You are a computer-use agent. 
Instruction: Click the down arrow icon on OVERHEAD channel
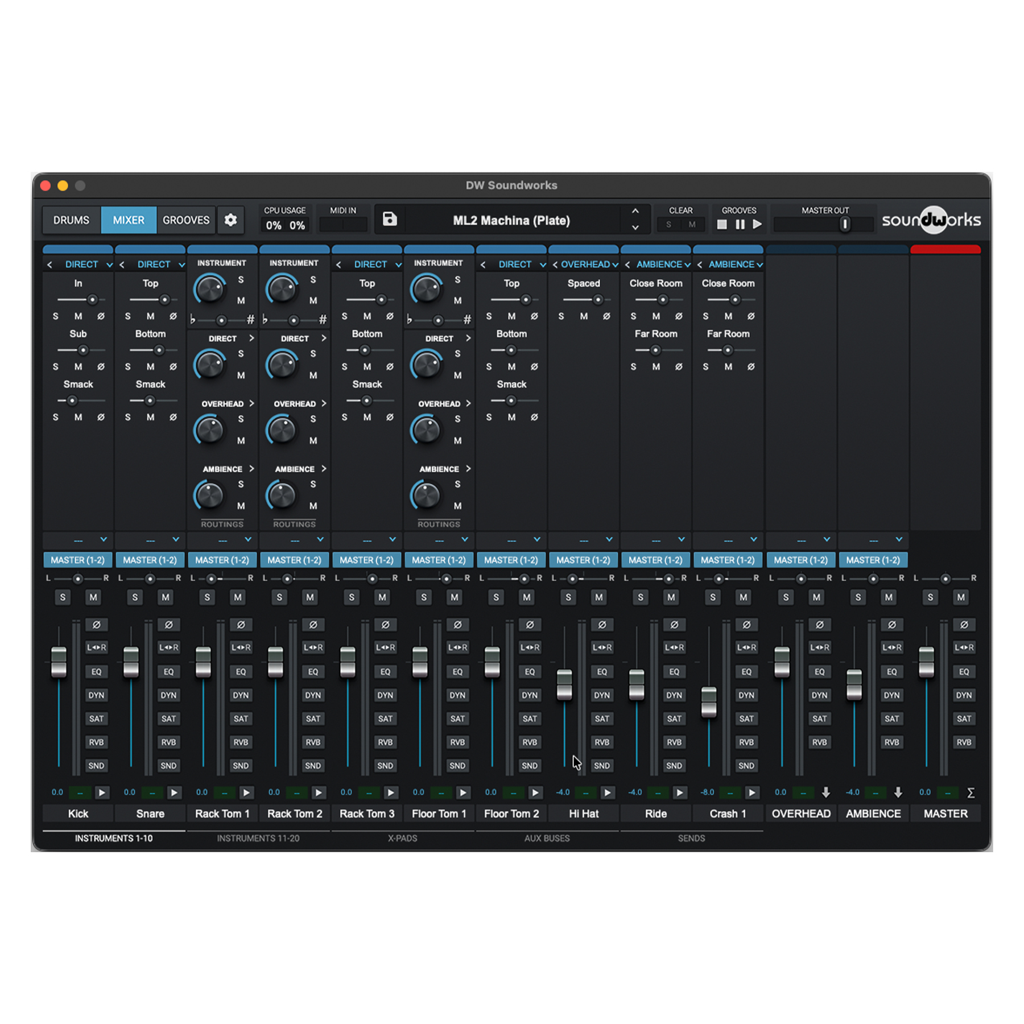825,792
